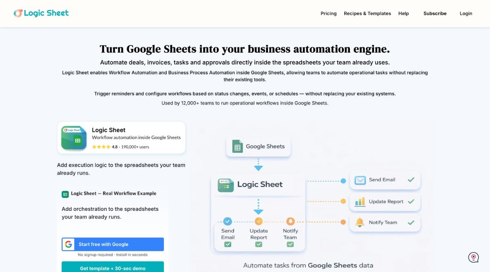Click the green checkbox under Send Email

click(228, 244)
